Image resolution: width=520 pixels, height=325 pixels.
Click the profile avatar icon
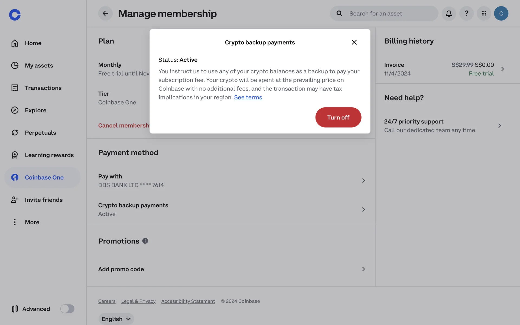coord(501,13)
